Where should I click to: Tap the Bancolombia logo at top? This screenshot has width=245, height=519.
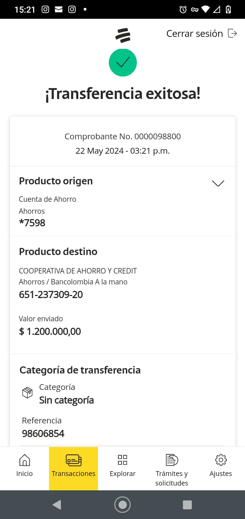123,36
